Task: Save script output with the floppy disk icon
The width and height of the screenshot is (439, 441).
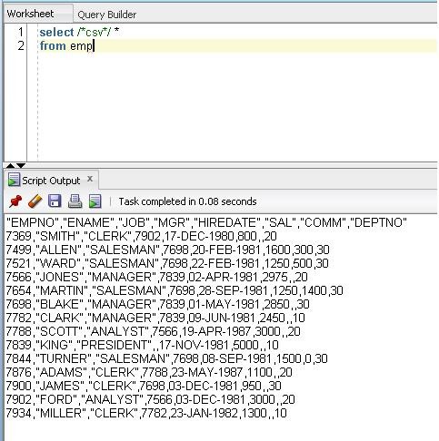Action: tap(55, 201)
